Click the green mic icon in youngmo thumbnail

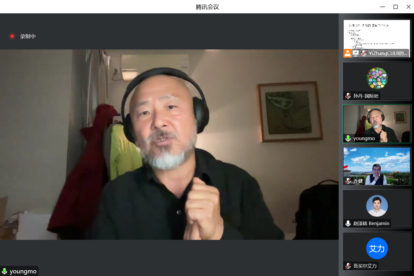click(348, 139)
